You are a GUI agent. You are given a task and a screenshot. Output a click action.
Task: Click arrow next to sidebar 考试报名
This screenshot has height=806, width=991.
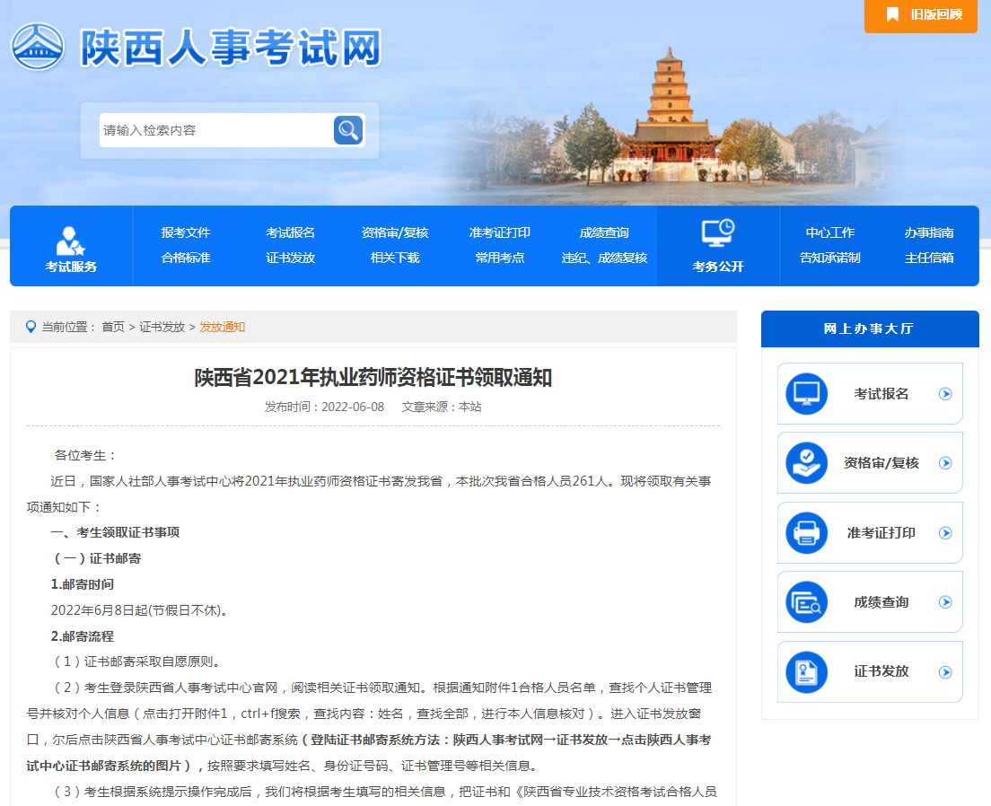tap(944, 394)
